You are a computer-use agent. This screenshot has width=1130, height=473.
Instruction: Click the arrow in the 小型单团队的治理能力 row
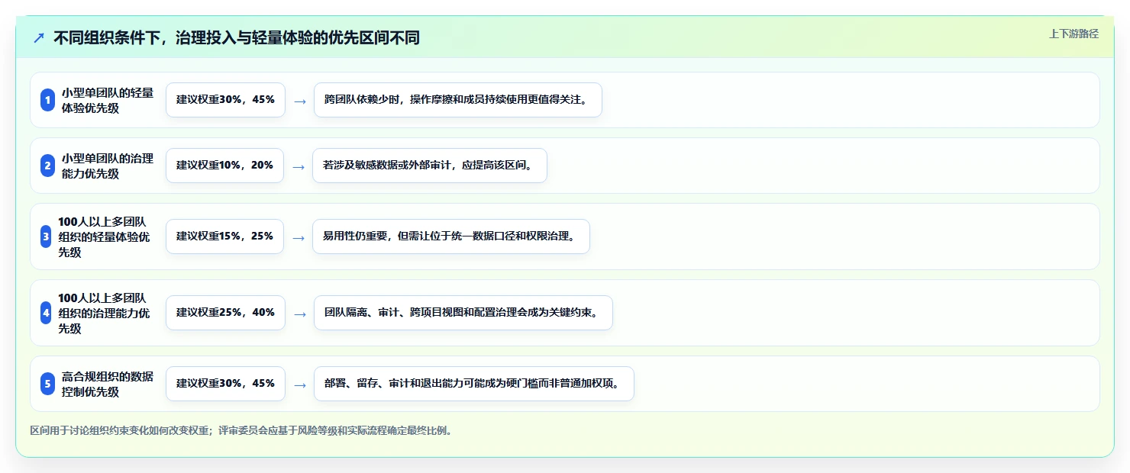(x=299, y=166)
